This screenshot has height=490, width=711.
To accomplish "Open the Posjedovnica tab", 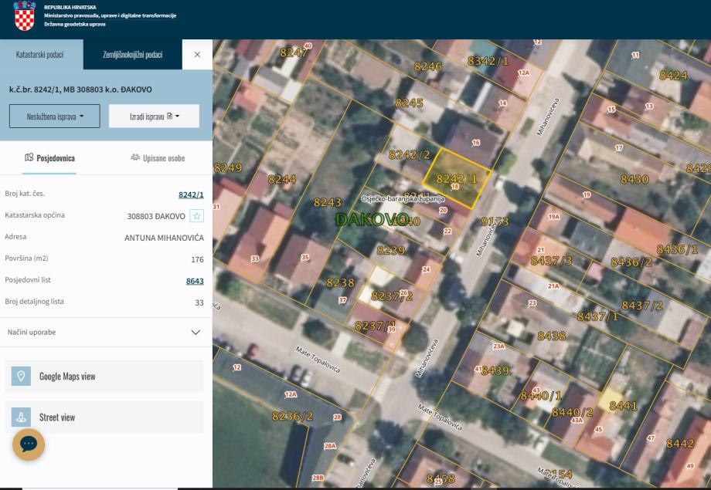I will pos(50,158).
